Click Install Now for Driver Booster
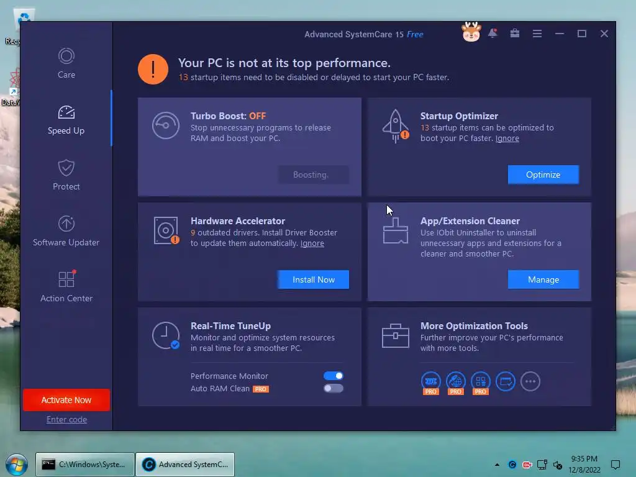636x477 pixels. [x=313, y=279]
